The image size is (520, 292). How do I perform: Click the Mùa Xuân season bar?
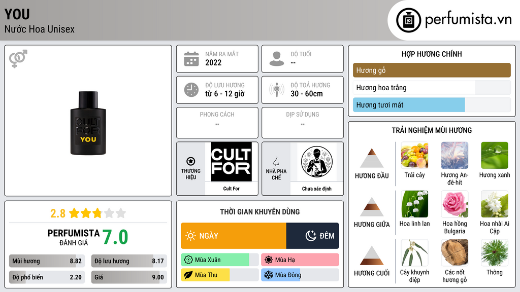(x=220, y=260)
